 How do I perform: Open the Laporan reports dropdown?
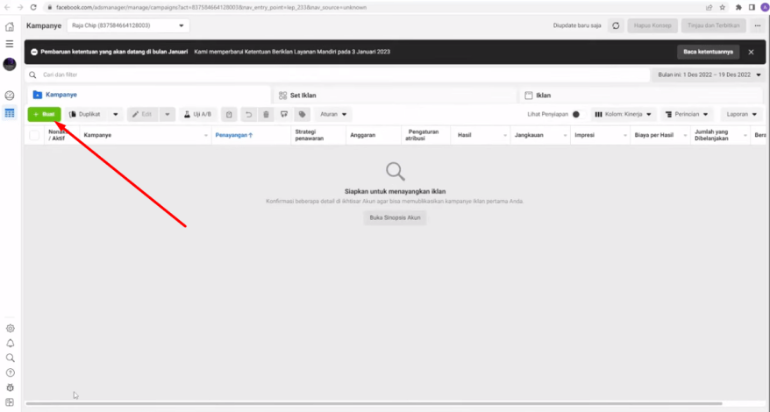(x=742, y=115)
